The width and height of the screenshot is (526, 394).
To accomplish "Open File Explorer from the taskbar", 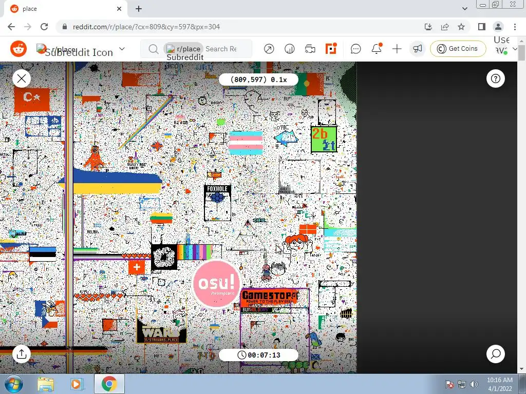I will click(x=46, y=384).
